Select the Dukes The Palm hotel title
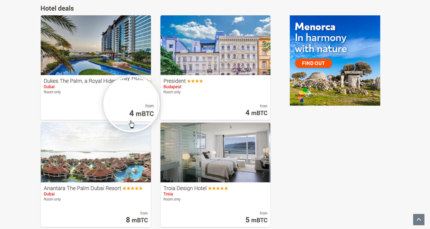The image size is (430, 229). point(93,81)
